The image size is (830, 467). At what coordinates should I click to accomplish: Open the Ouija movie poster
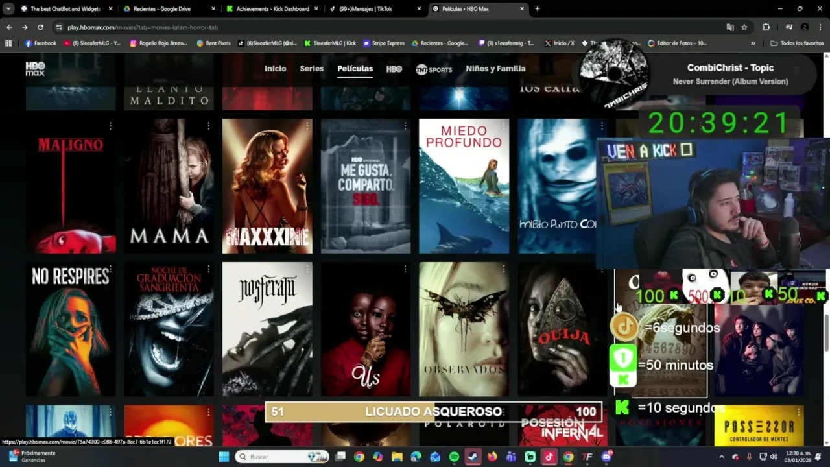pos(562,329)
